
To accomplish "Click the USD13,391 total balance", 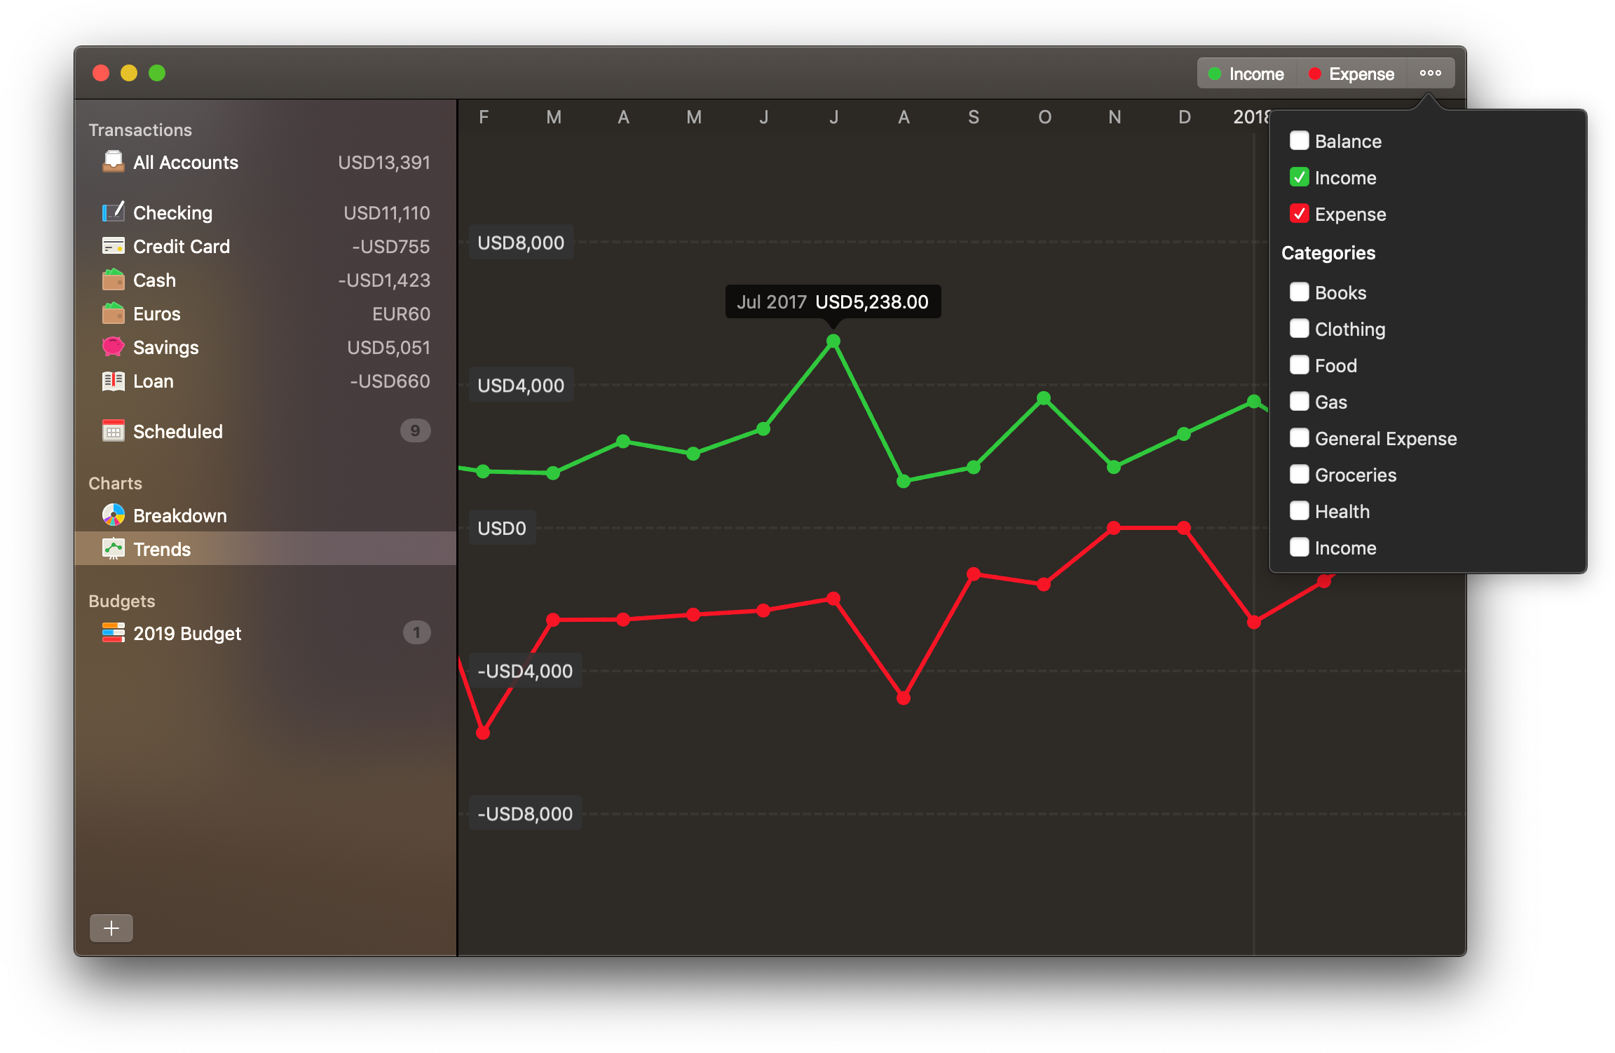I will click(383, 162).
